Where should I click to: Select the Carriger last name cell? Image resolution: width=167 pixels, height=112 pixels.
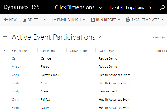(x=47, y=58)
